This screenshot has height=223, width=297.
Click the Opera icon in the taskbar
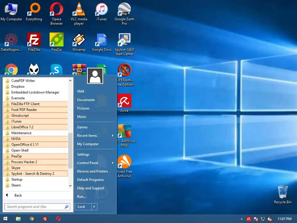58,219
